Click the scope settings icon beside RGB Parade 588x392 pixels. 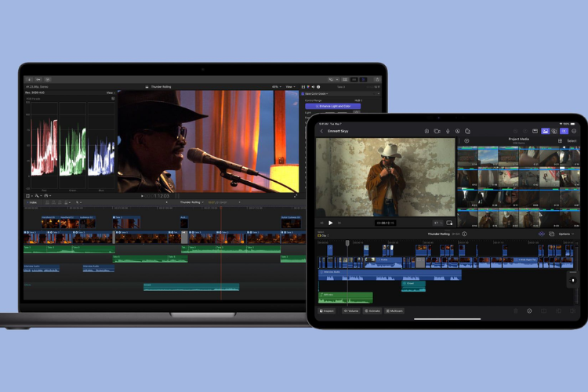[113, 99]
